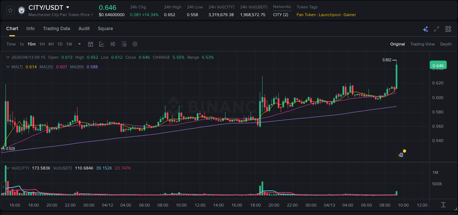458x215 pixels.
Task: Open the chart settings hexagon icon
Action: click(135, 44)
